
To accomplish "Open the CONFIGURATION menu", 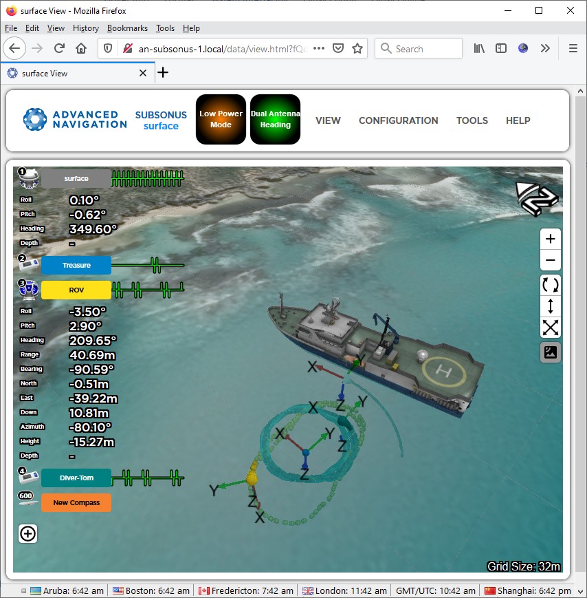I will pyautogui.click(x=399, y=120).
